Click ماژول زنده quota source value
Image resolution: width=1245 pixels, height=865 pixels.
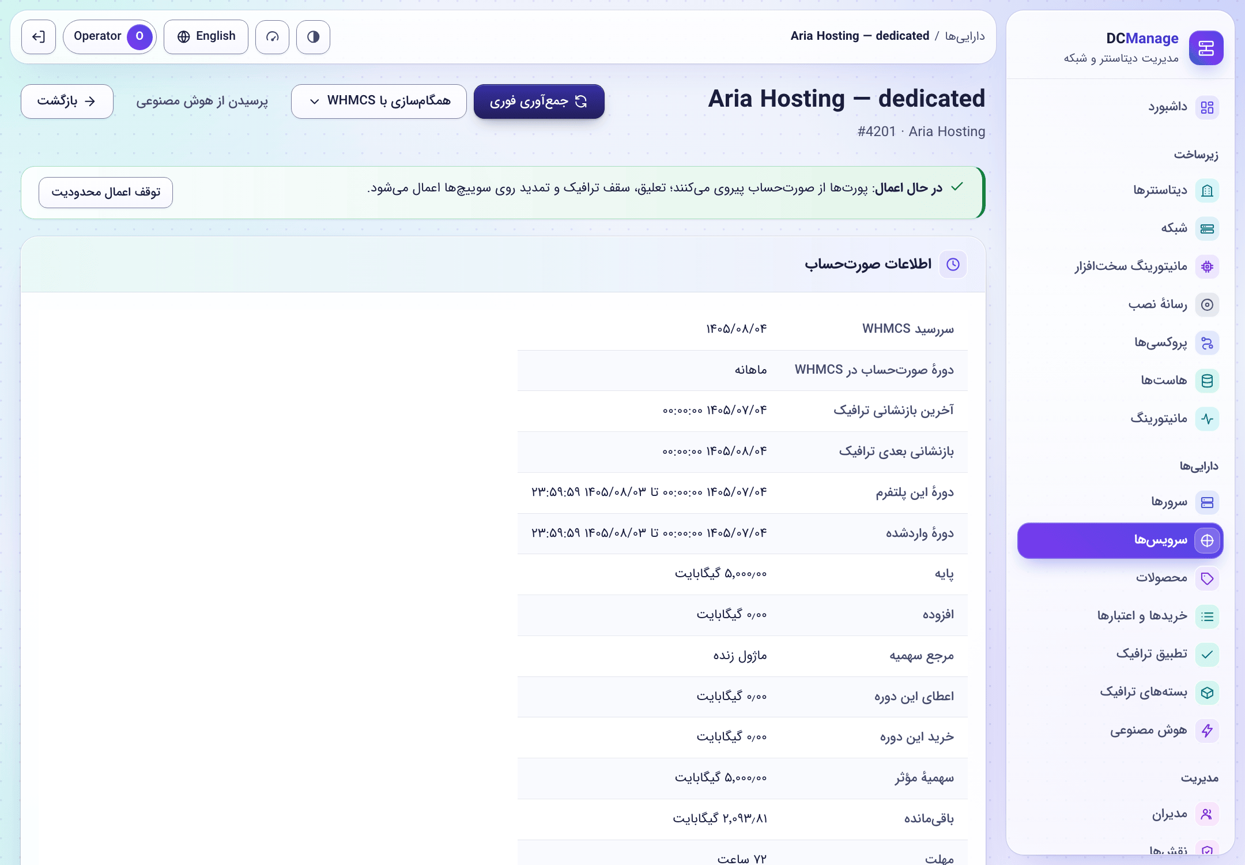coord(740,656)
